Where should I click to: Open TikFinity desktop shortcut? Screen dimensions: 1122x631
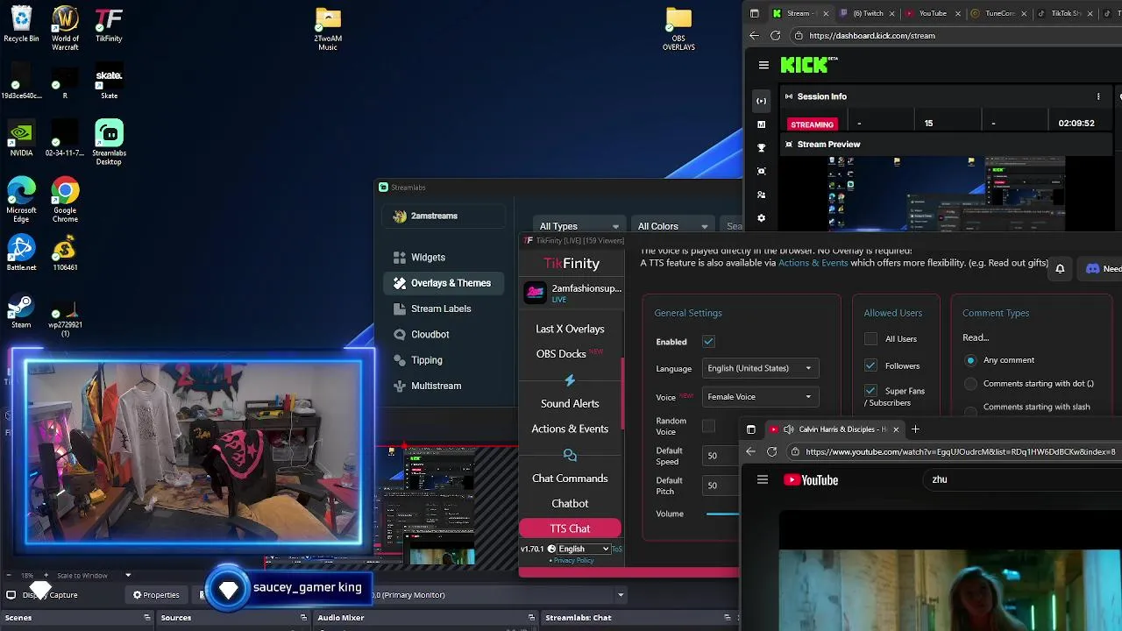pyautogui.click(x=109, y=25)
